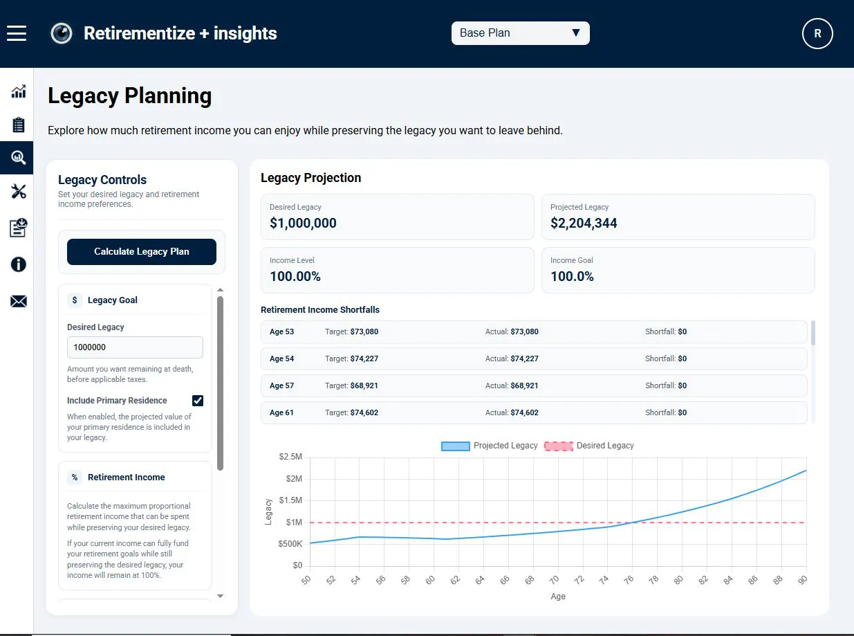Select the Age 53 shortfall row
Image resolution: width=854 pixels, height=636 pixels.
(x=534, y=332)
